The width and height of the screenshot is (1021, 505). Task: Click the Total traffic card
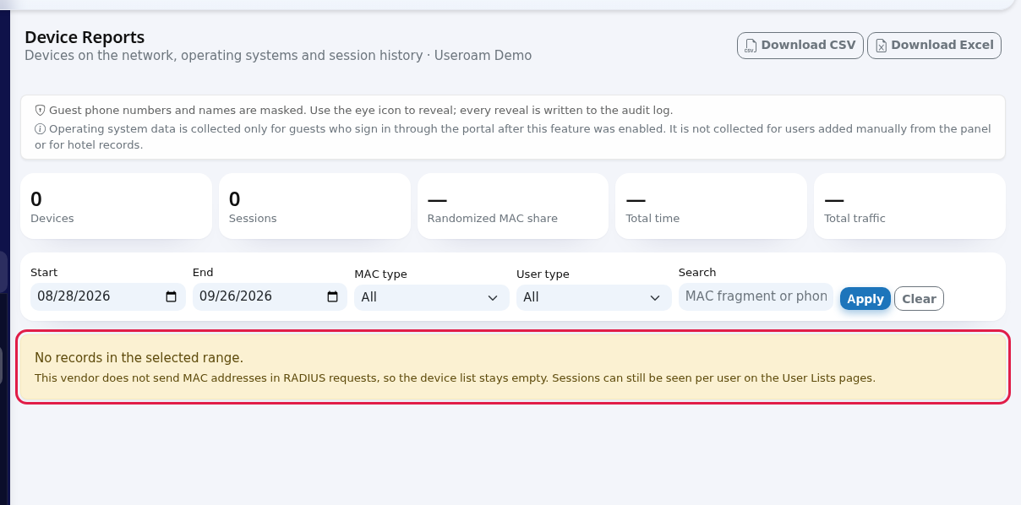tap(909, 206)
